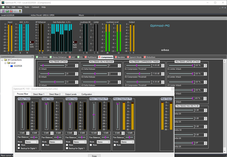
Task: Click the AGC Gate indicator
Action: click(32, 42)
